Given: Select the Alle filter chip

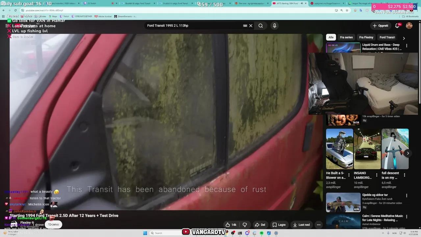Looking at the screenshot, I should (331, 37).
